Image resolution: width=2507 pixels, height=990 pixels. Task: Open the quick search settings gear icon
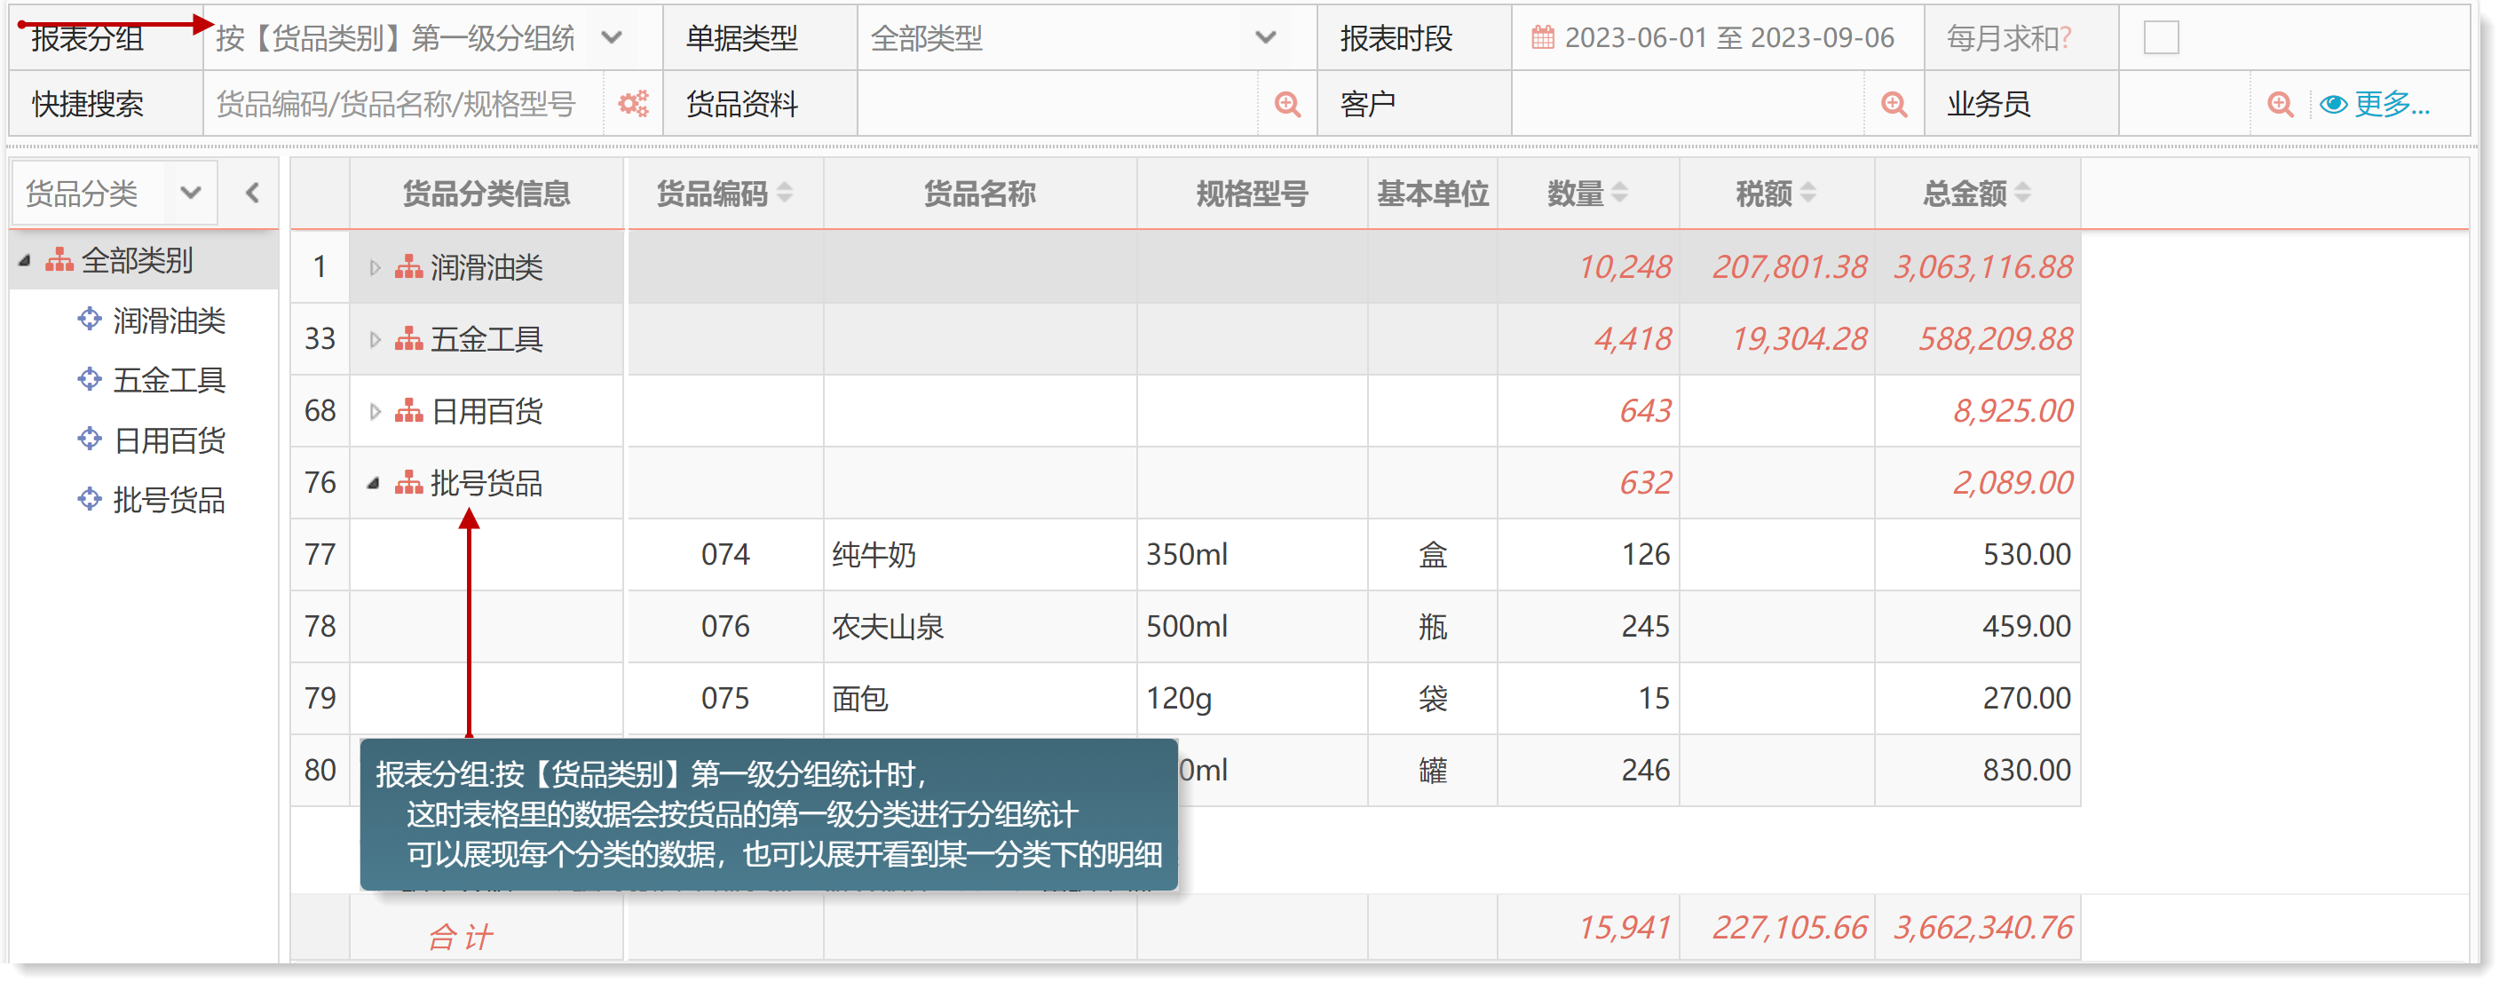click(x=634, y=104)
